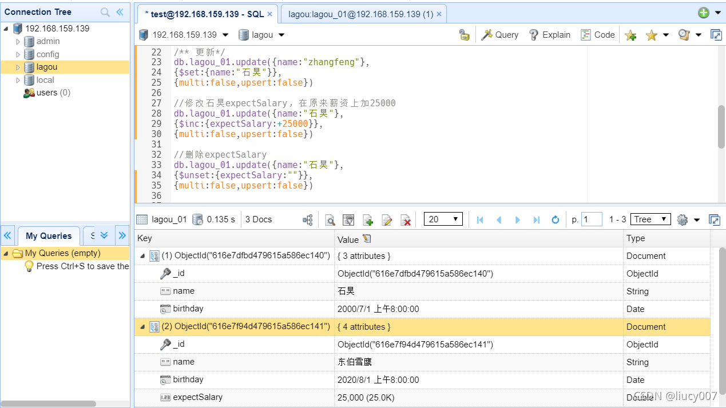Viewport: 726px width, 408px height.
Task: Click the view document magnifier icon
Action: (x=330, y=220)
